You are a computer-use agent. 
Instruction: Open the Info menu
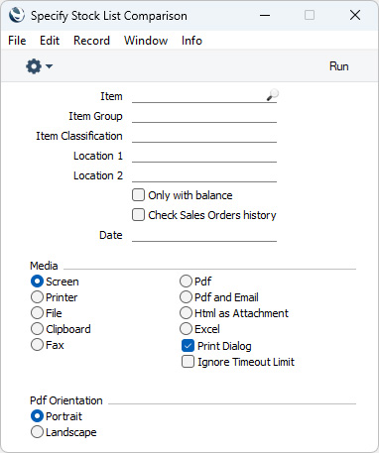(x=191, y=41)
